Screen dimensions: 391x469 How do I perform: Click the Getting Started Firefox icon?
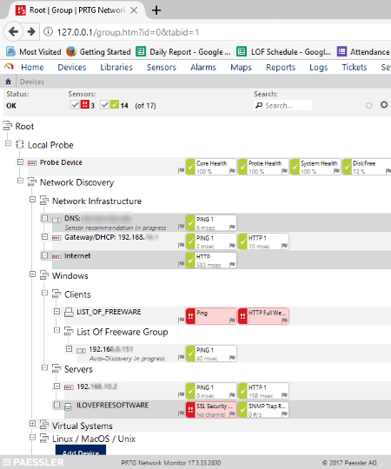[x=71, y=51]
